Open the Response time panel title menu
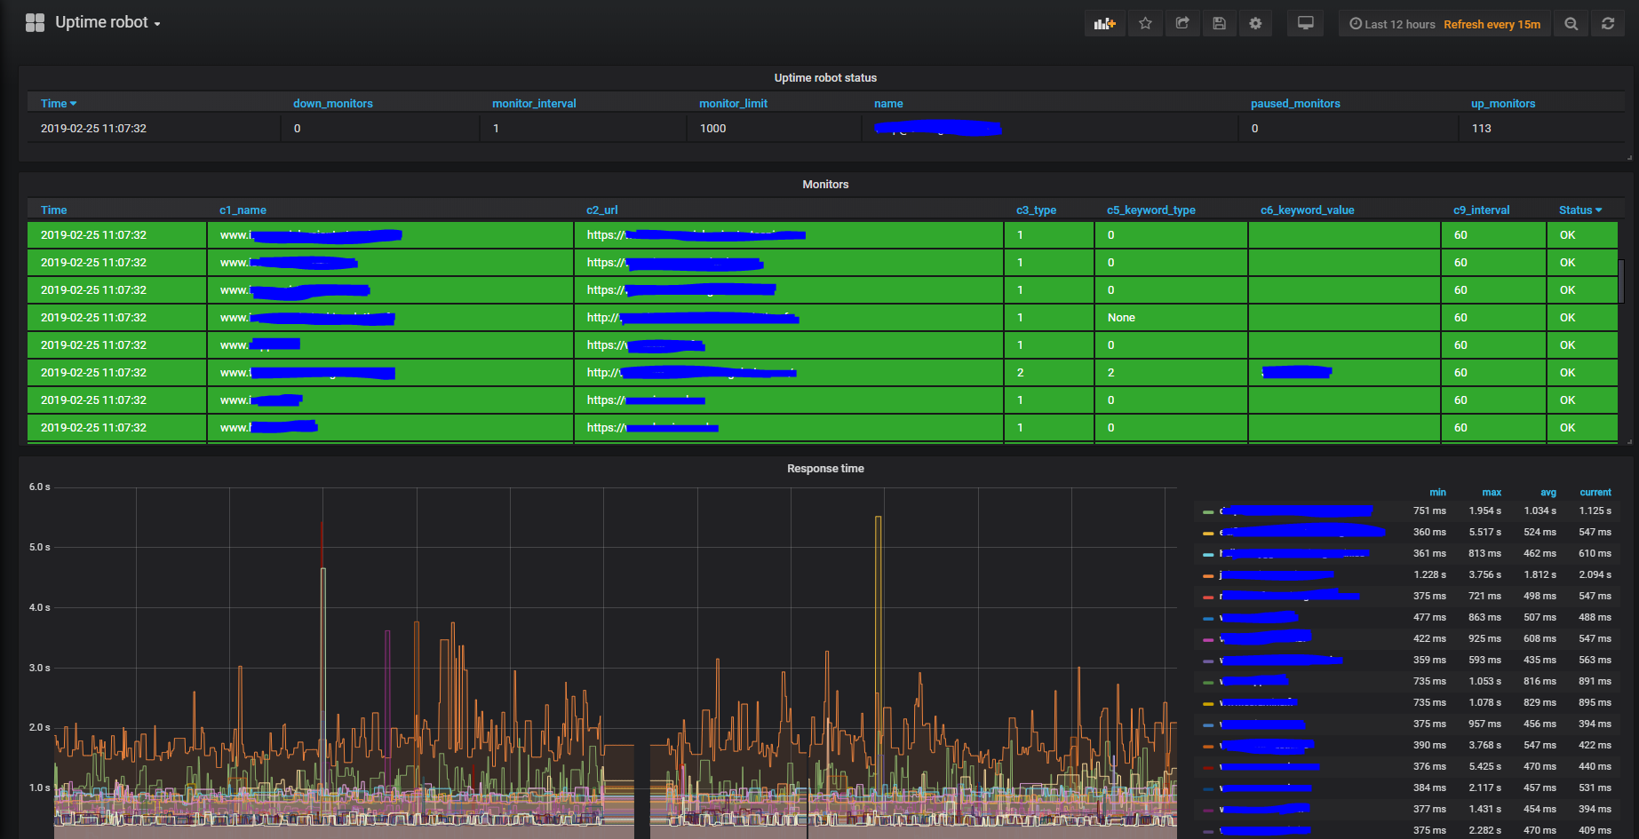1639x839 pixels. (x=824, y=469)
